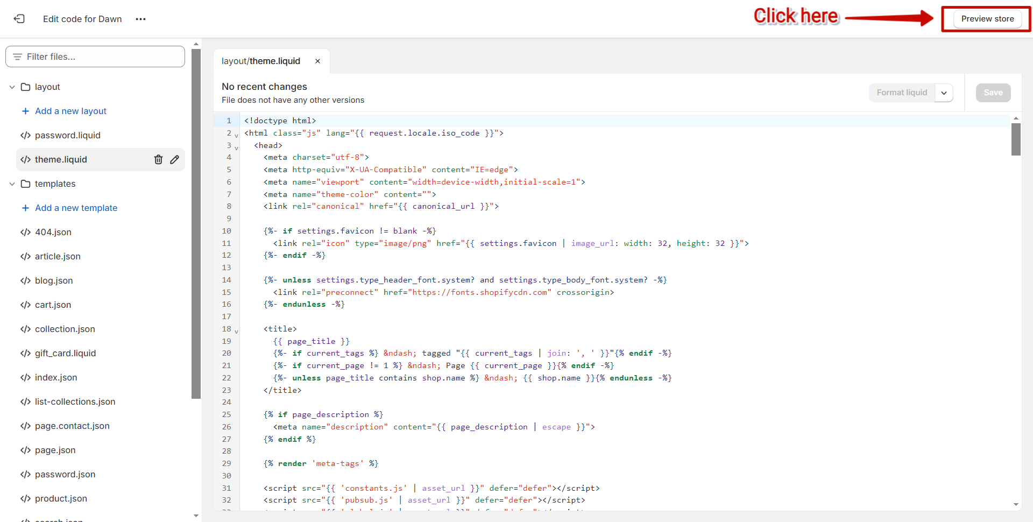Open 404.json template file
Image resolution: width=1033 pixels, height=522 pixels.
(53, 232)
